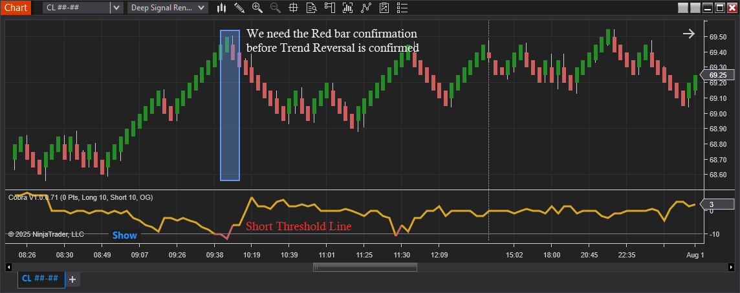Open the Chart Trader icon

(330, 8)
